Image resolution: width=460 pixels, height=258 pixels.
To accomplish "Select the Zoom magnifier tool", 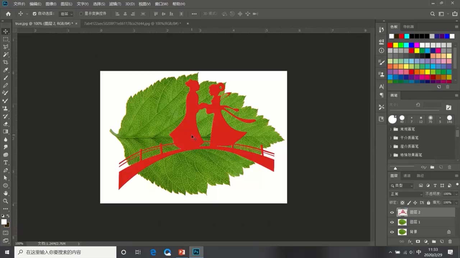I will 6,201.
